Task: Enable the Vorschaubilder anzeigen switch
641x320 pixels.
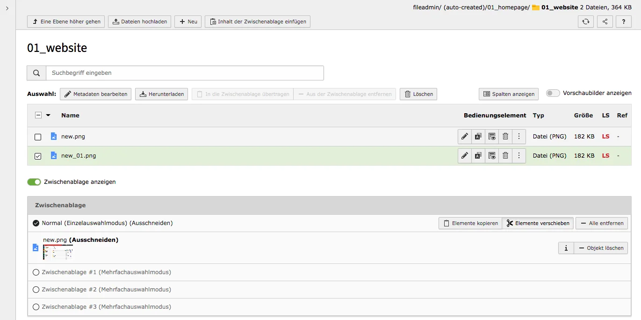Action: 552,93
